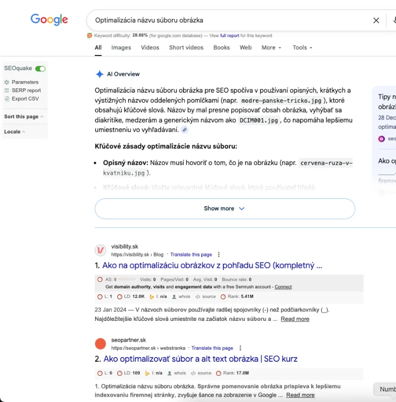Screen dimensions: 396x402
Task: Click the Google logo
Action: click(x=49, y=20)
